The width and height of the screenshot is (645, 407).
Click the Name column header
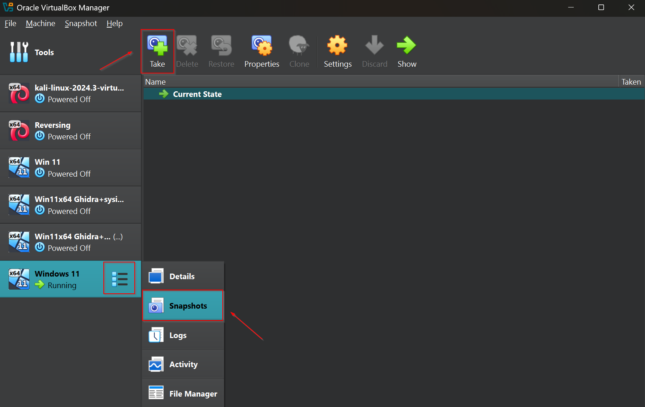pos(381,82)
